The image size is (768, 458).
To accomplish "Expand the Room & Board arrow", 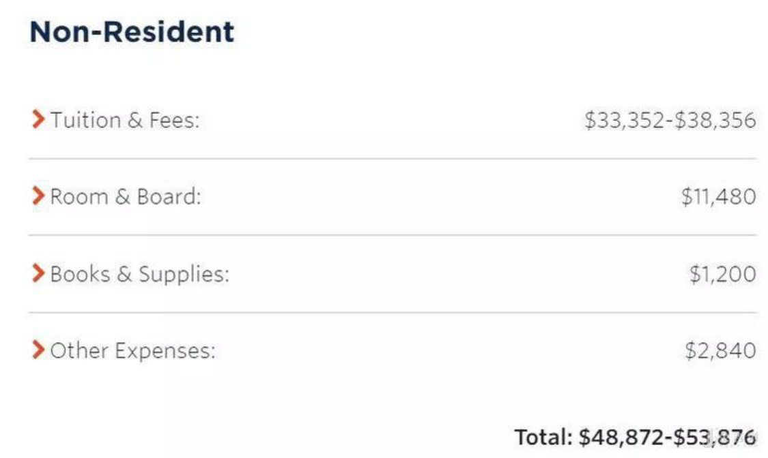I will point(38,197).
